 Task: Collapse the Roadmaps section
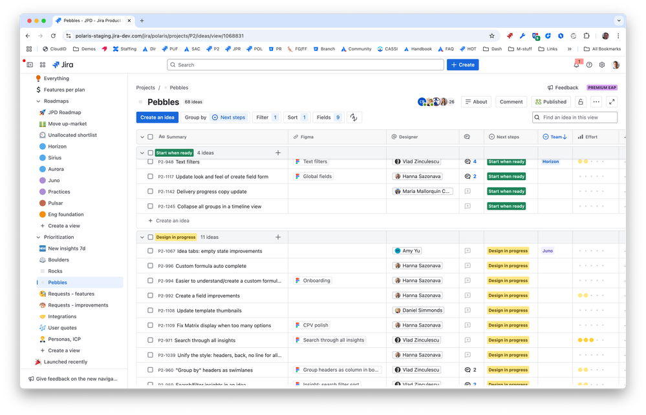(x=38, y=101)
